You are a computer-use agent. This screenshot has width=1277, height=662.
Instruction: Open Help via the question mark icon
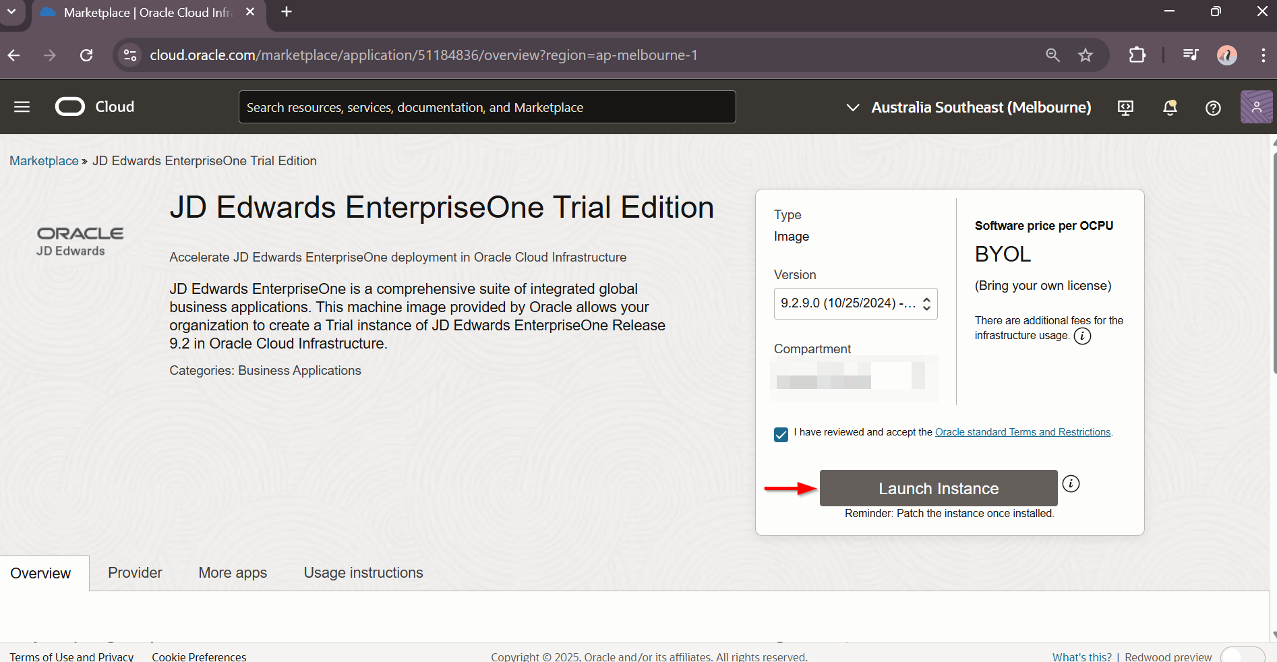pos(1212,107)
